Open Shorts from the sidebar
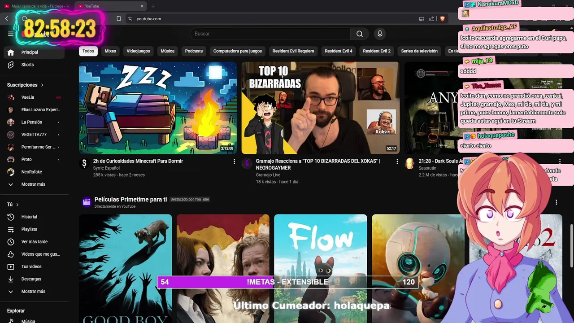 pyautogui.click(x=34, y=65)
